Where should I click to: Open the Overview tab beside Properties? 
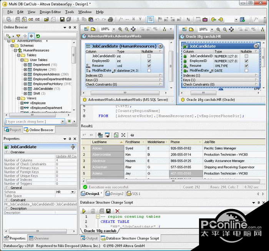39,238
